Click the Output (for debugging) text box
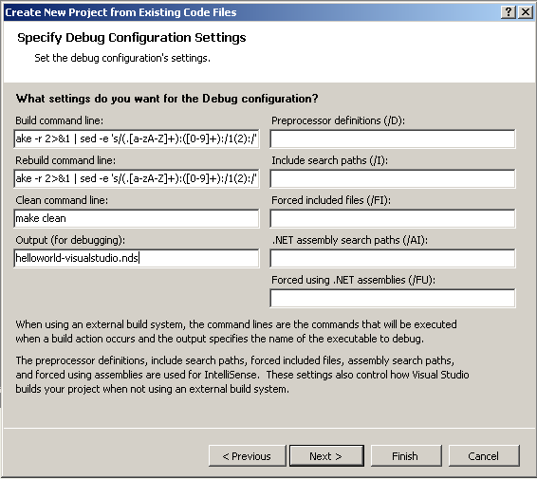 (137, 258)
